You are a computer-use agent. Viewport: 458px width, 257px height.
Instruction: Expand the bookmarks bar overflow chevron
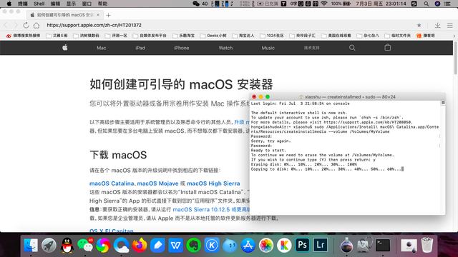454,36
